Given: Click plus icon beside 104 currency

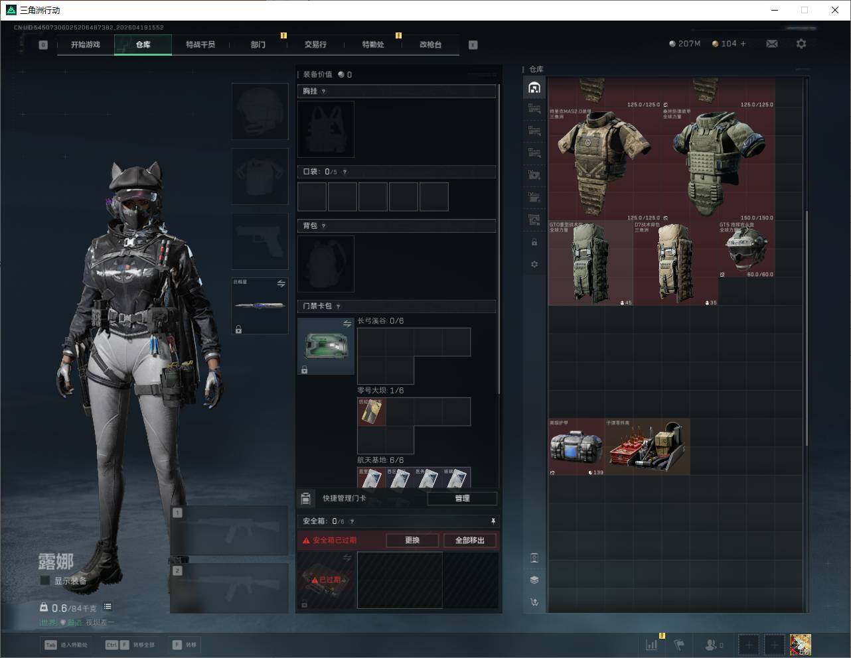Looking at the screenshot, I should [x=743, y=44].
